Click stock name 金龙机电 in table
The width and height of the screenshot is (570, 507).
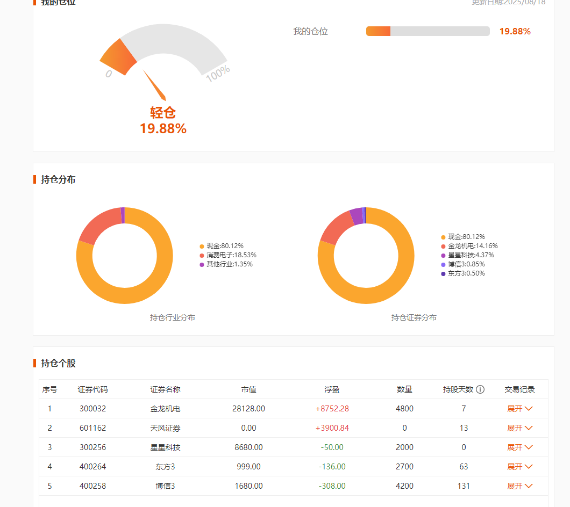166,409
